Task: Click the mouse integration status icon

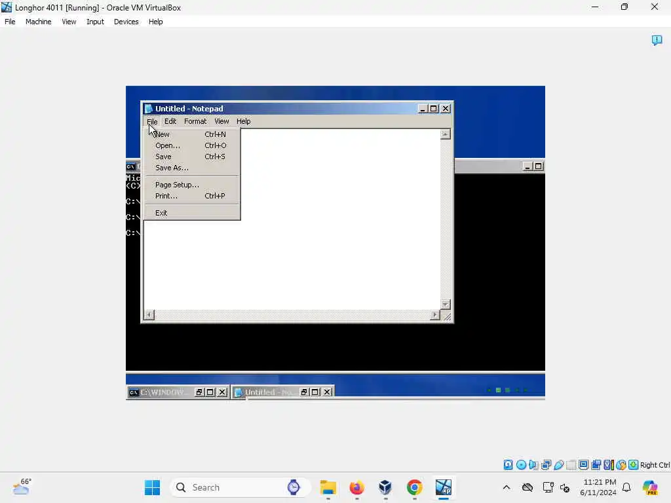Action: coord(621,464)
